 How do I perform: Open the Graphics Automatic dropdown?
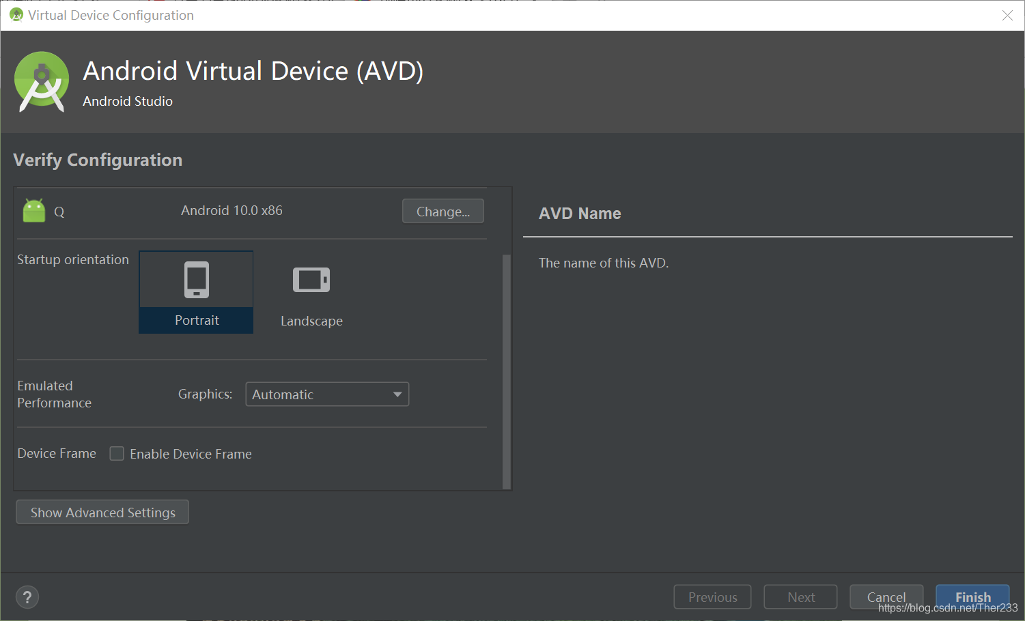(x=327, y=394)
